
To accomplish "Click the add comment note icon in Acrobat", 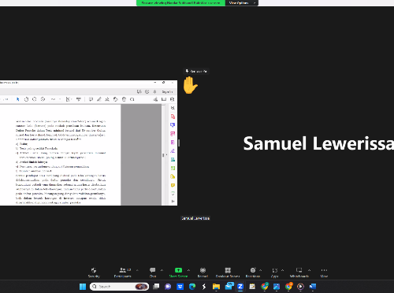I will [x=91, y=99].
